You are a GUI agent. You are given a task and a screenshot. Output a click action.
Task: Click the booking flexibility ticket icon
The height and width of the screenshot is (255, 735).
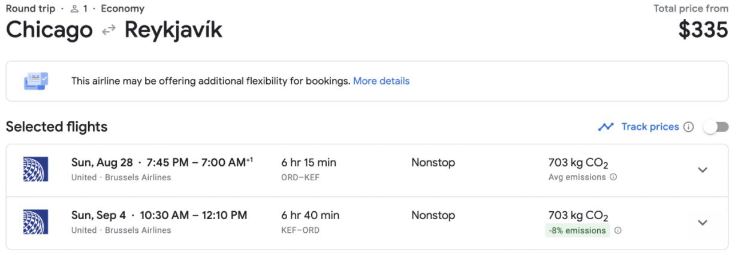35,81
